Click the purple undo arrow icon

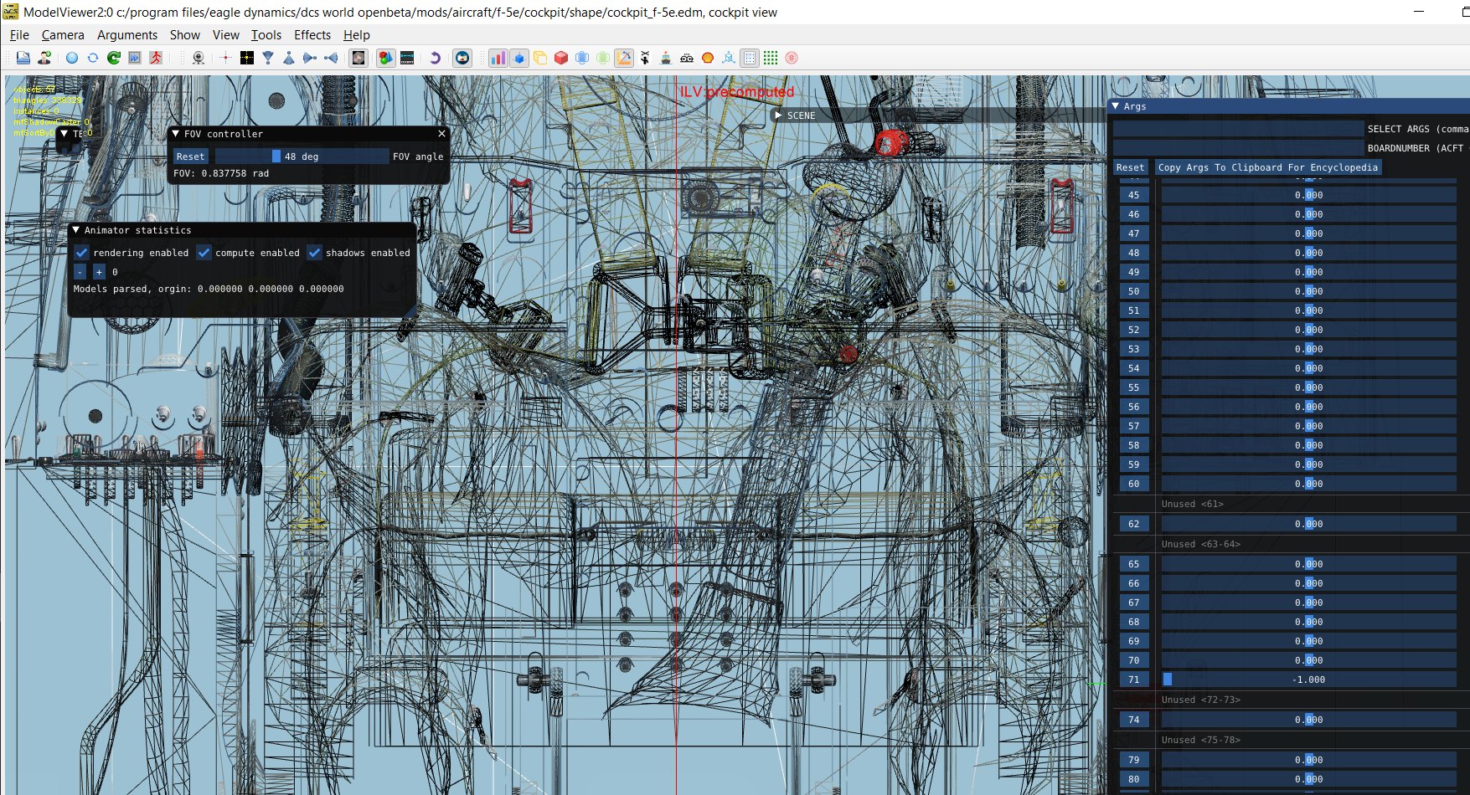(x=435, y=58)
